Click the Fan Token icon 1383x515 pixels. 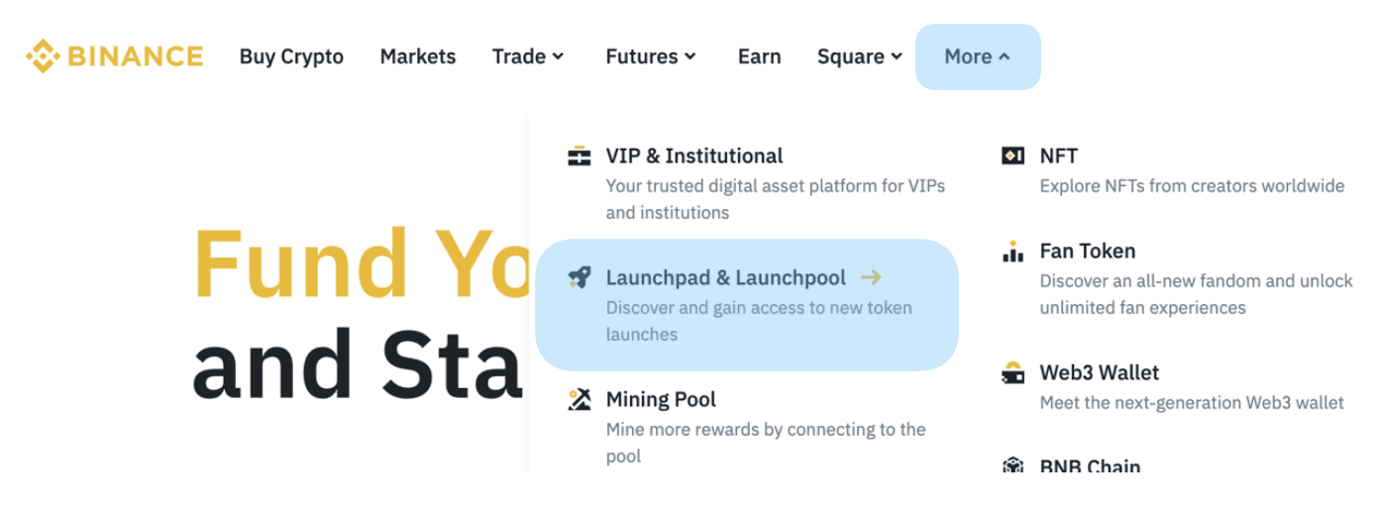click(x=1012, y=252)
